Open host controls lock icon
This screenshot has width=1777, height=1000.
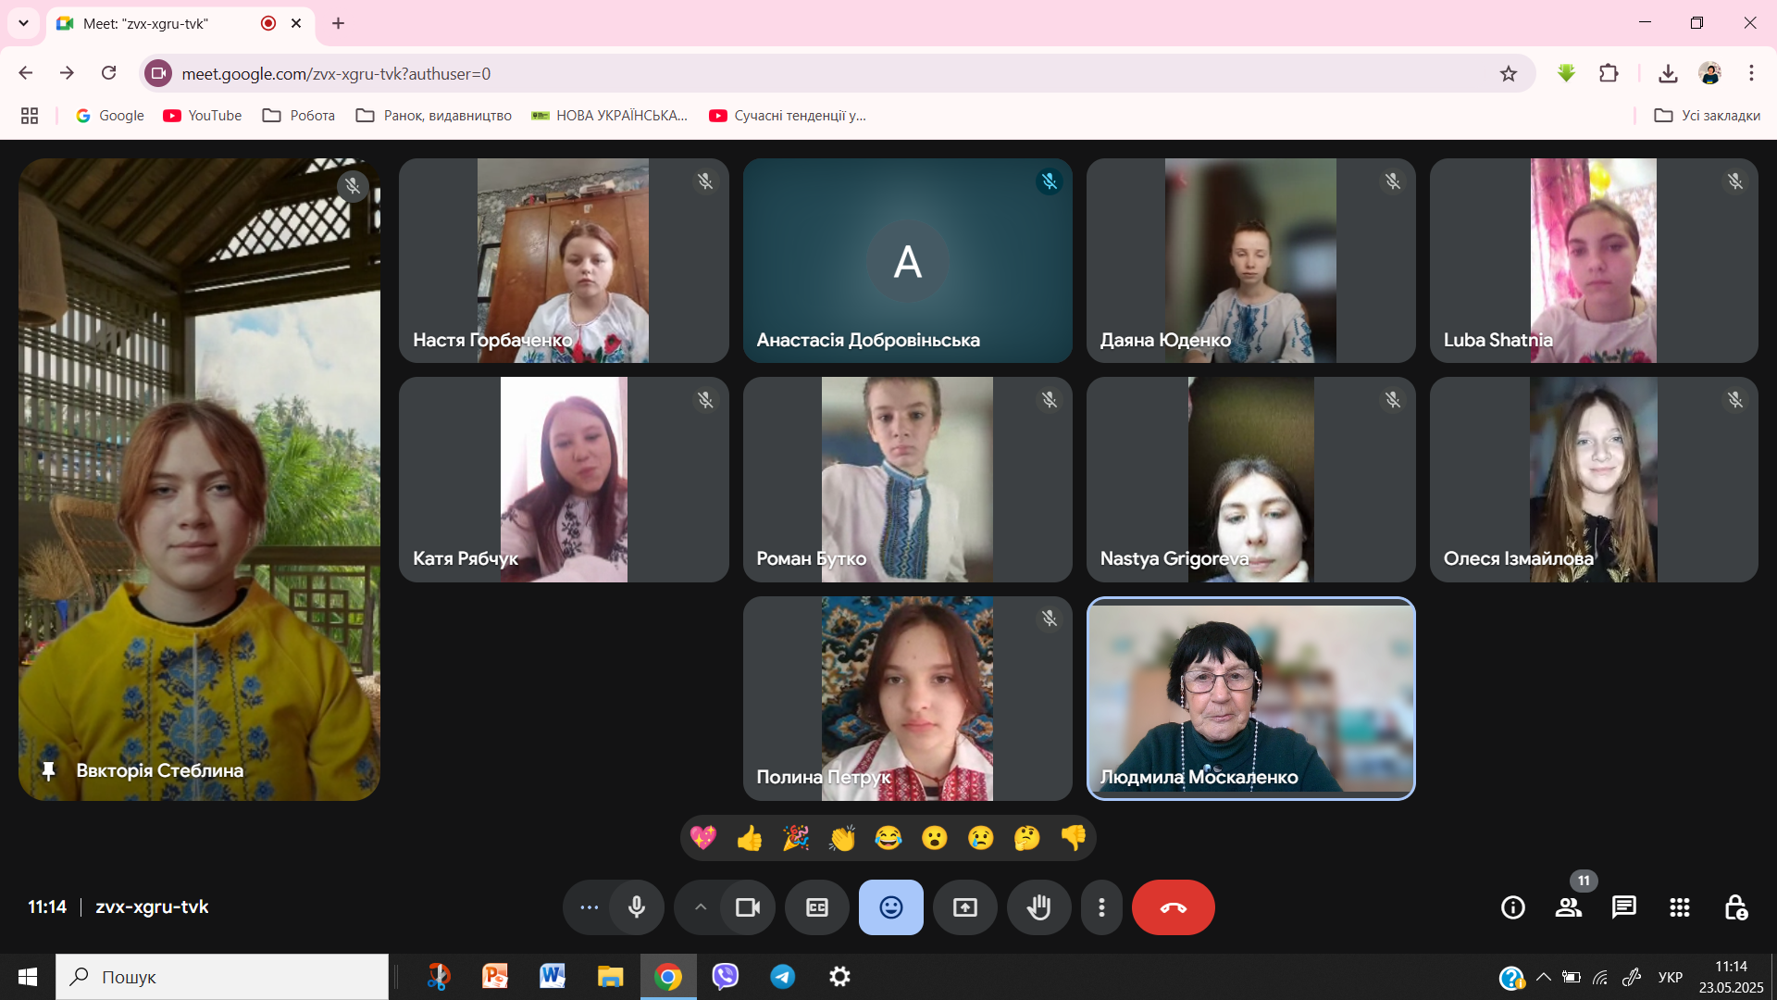[x=1735, y=907]
